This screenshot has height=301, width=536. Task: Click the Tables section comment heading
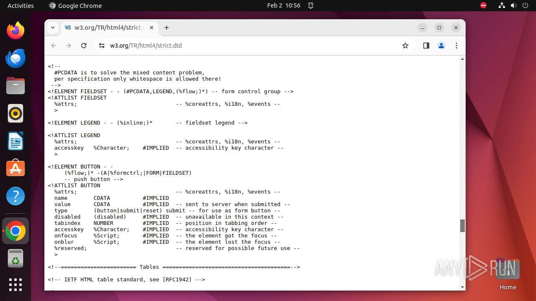174,267
